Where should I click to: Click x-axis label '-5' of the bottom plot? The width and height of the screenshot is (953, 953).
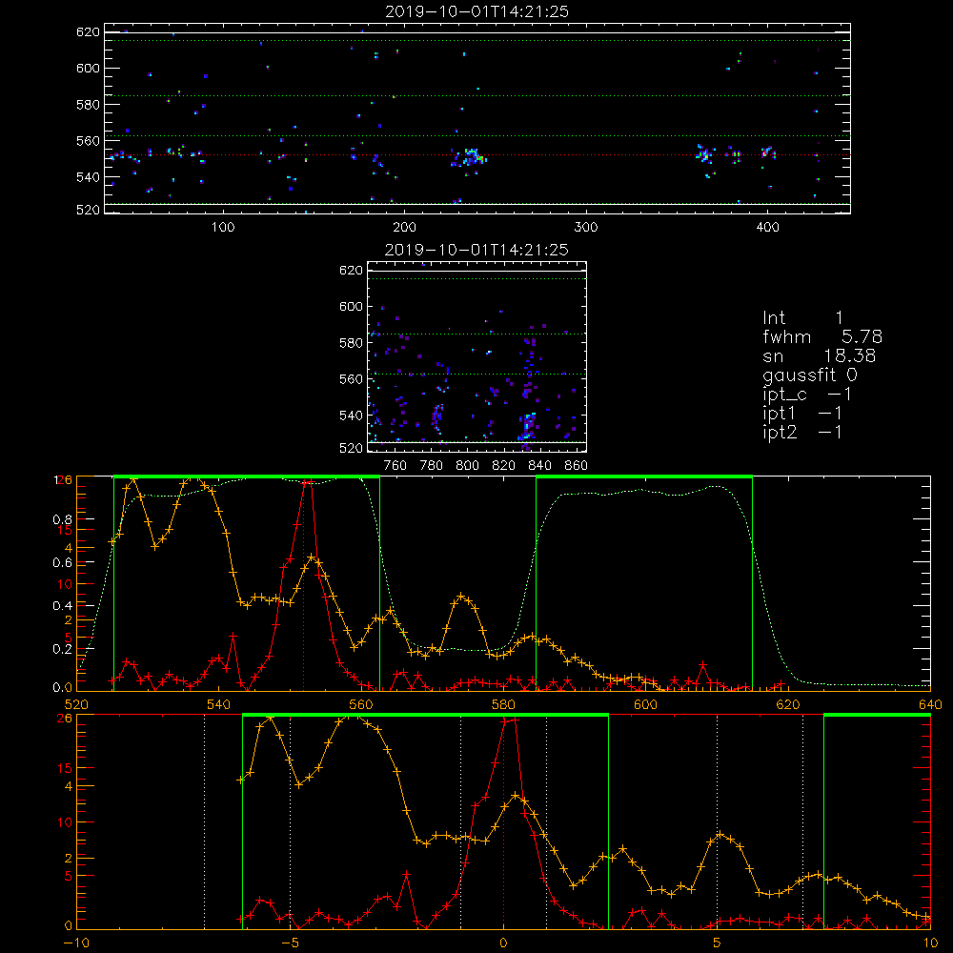point(290,943)
